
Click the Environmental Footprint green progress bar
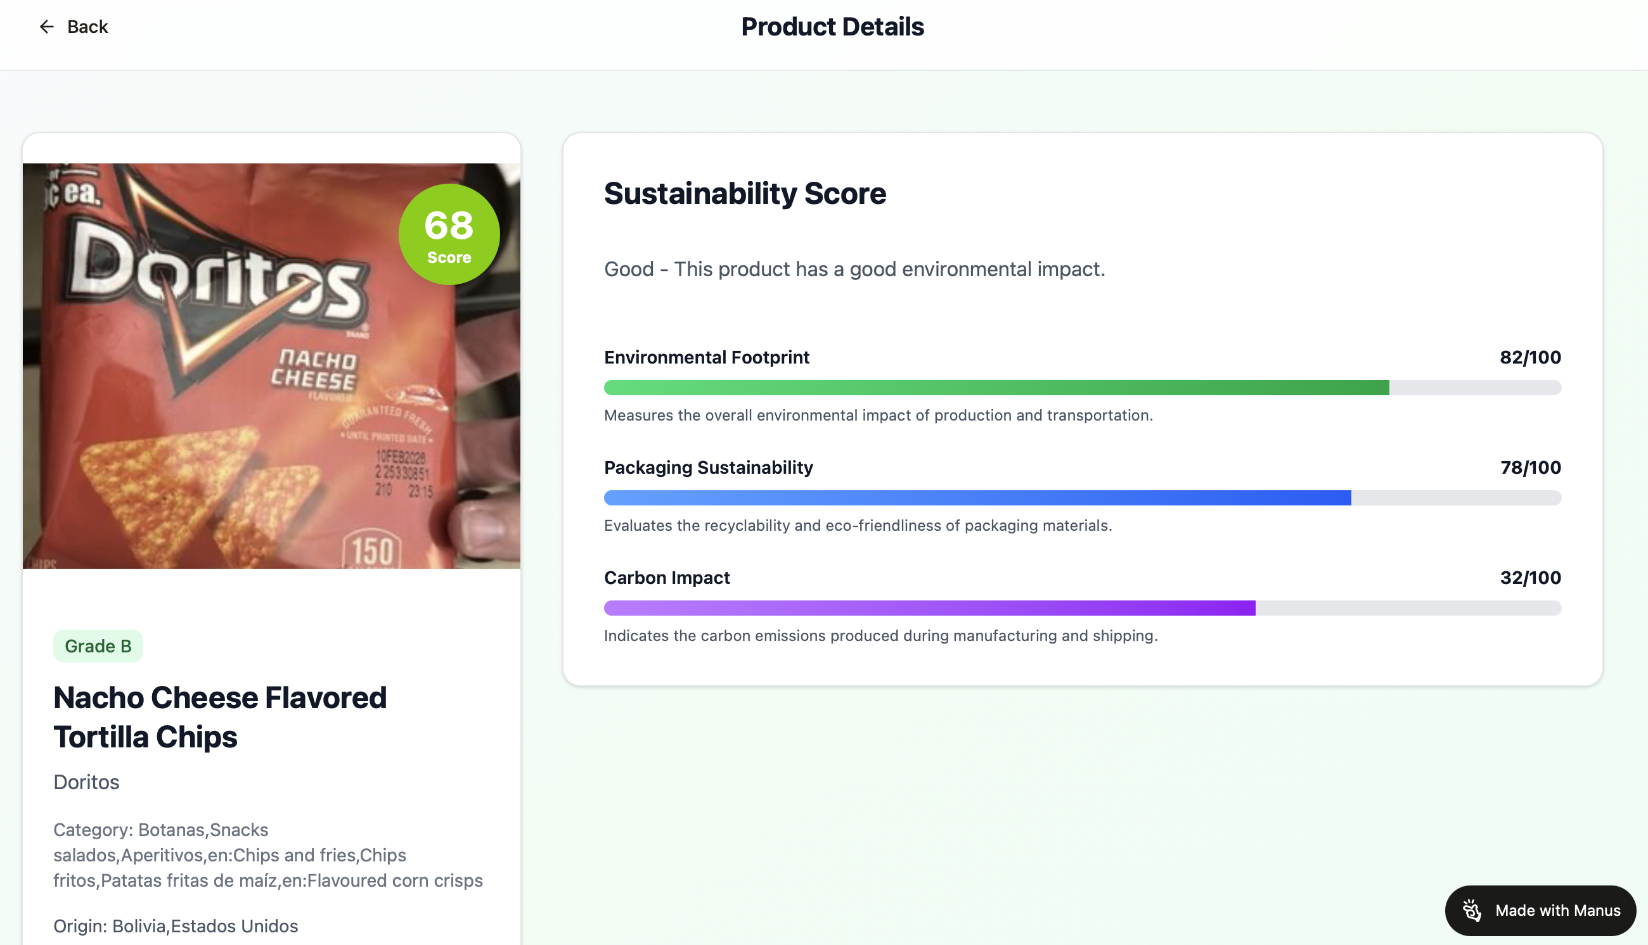(996, 388)
